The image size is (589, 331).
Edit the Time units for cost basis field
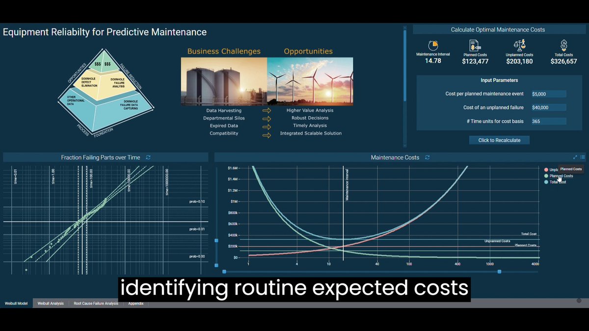[x=548, y=121]
